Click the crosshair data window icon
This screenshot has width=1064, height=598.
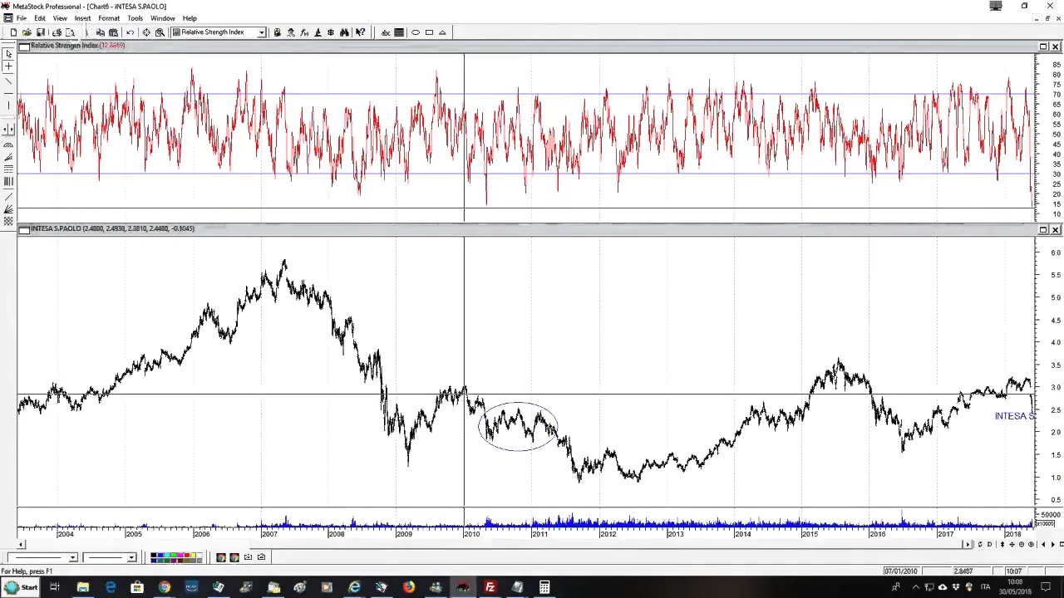146,32
